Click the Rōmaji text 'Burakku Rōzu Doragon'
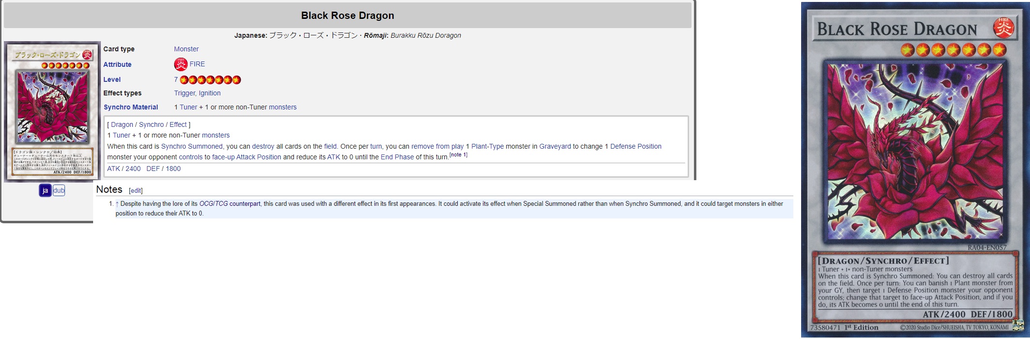1030x339 pixels. pyautogui.click(x=426, y=35)
